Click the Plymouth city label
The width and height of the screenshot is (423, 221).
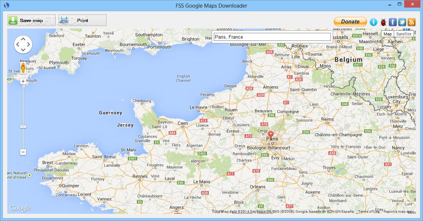(59, 62)
